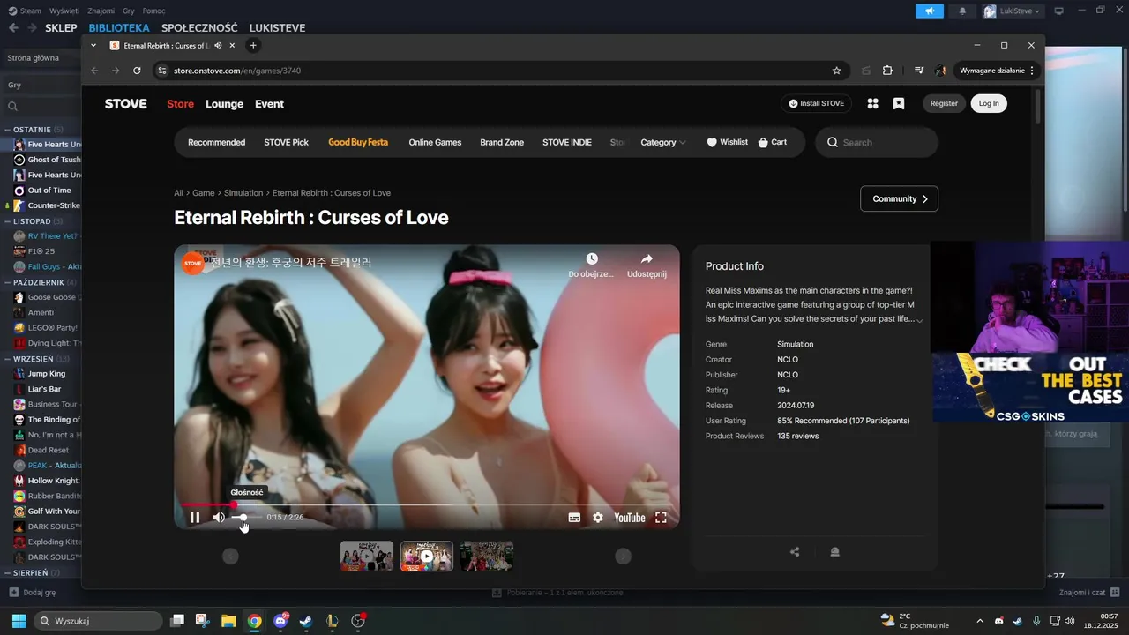Click the Udostępnij share arrow icon
This screenshot has height=635, width=1129.
(x=647, y=259)
